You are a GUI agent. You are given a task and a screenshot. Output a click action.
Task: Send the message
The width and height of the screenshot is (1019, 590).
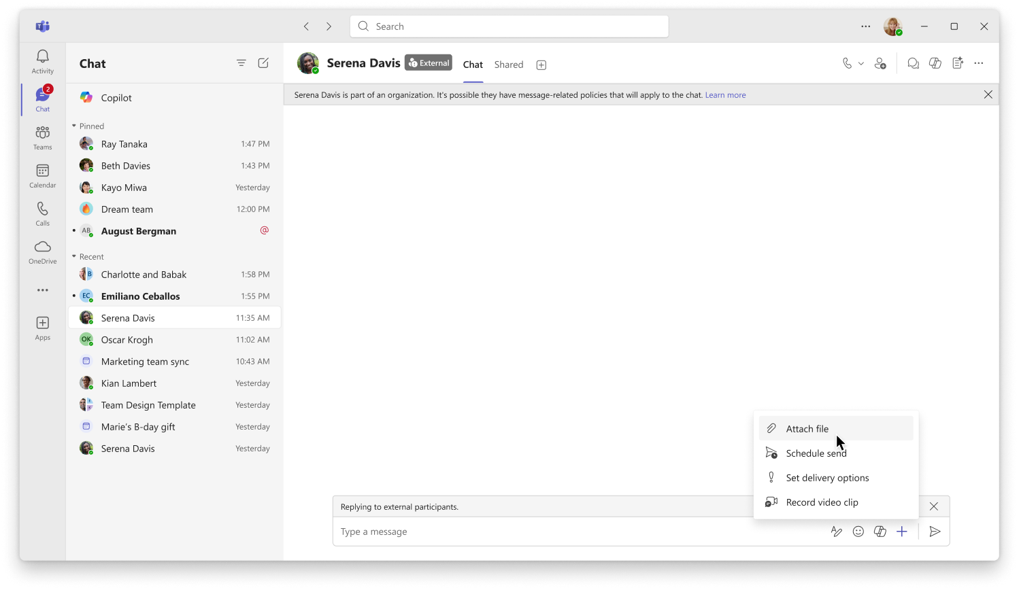pyautogui.click(x=935, y=531)
